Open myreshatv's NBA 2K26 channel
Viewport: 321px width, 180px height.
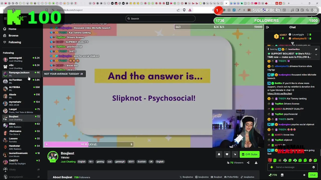(21, 103)
